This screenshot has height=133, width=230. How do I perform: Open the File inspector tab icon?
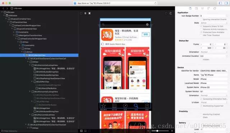pyautogui.click(x=190, y=8)
